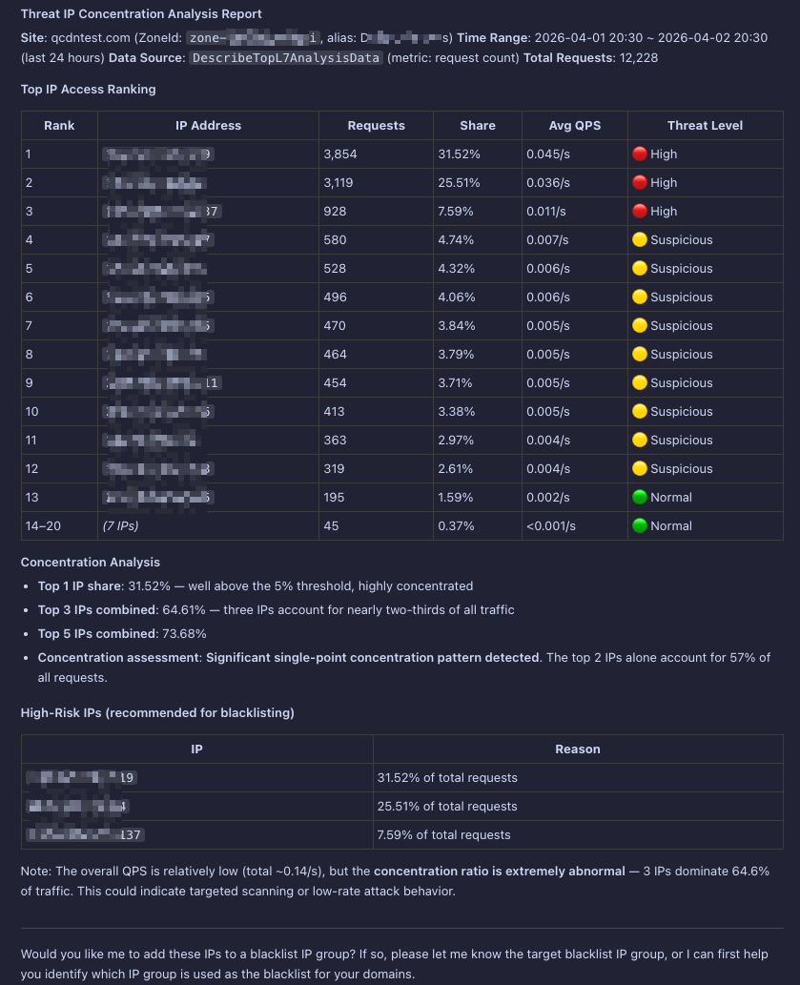Click the DescribeTopL7AnalysisData code label
Screen dimensions: 800x985
[x=287, y=57]
